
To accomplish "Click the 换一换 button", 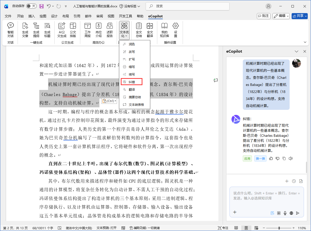I will [260, 159].
